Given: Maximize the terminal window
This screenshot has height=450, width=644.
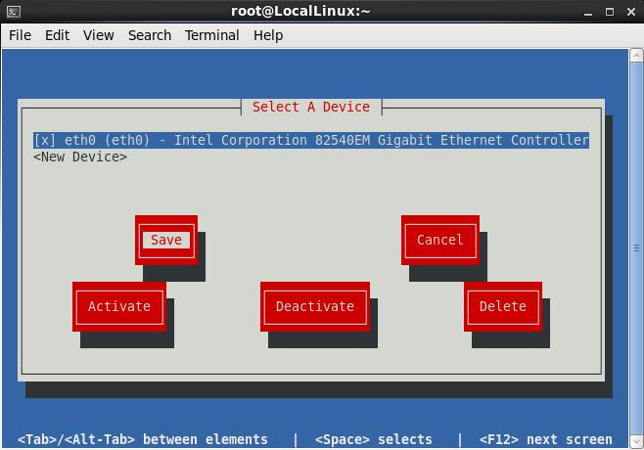Looking at the screenshot, I should 610,12.
